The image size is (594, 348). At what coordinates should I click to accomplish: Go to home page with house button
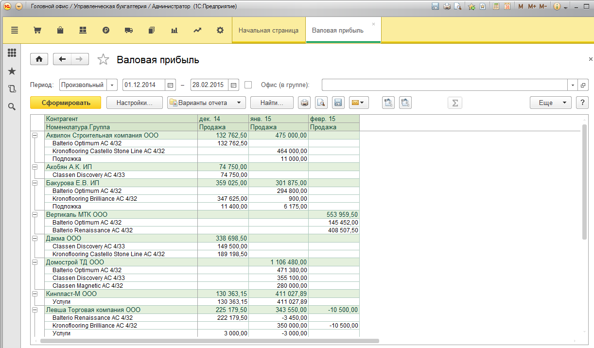pyautogui.click(x=39, y=59)
